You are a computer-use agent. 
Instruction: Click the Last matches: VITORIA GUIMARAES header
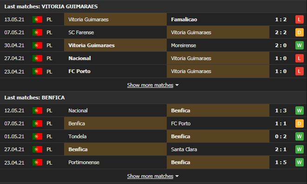(51, 6)
